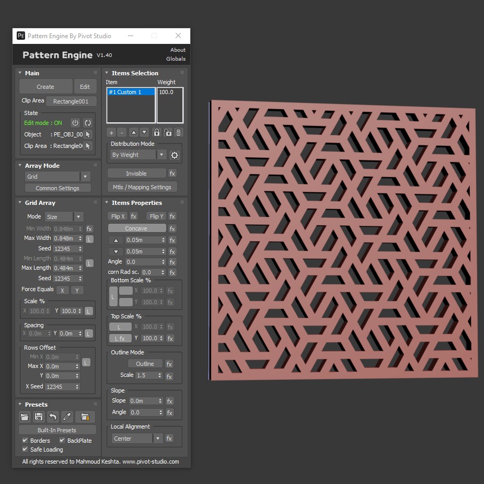Move selected item up in list
The width and height of the screenshot is (484, 484).
[134, 133]
